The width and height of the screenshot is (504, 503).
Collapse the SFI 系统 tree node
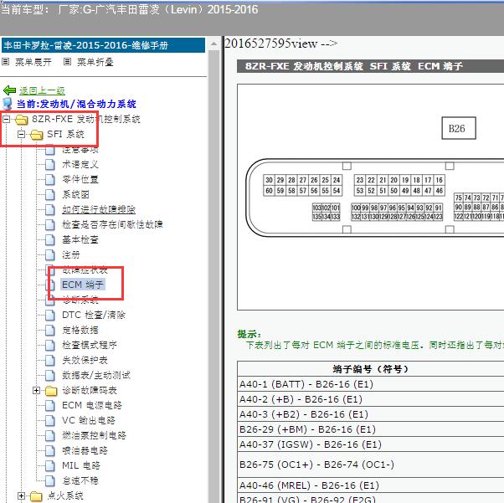point(21,135)
